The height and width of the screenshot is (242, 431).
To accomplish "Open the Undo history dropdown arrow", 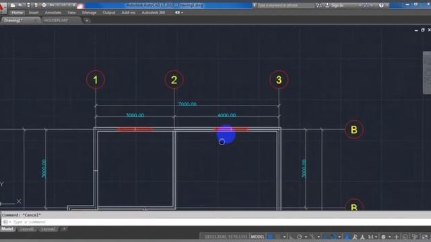I will [58, 5].
